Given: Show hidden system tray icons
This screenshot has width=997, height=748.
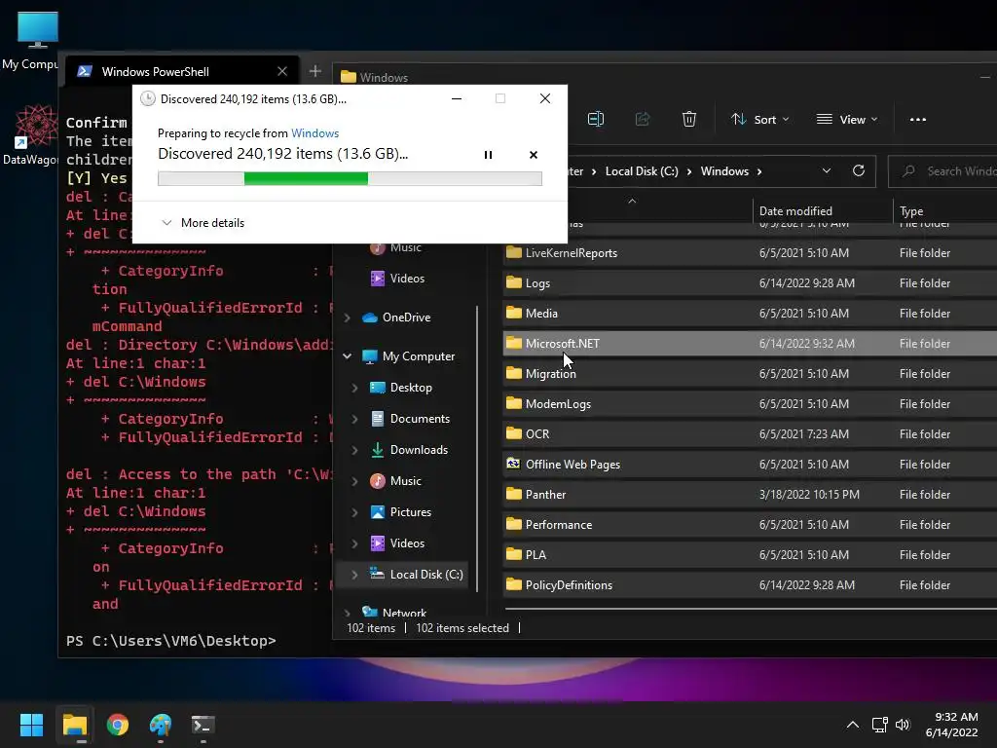Looking at the screenshot, I should point(853,725).
